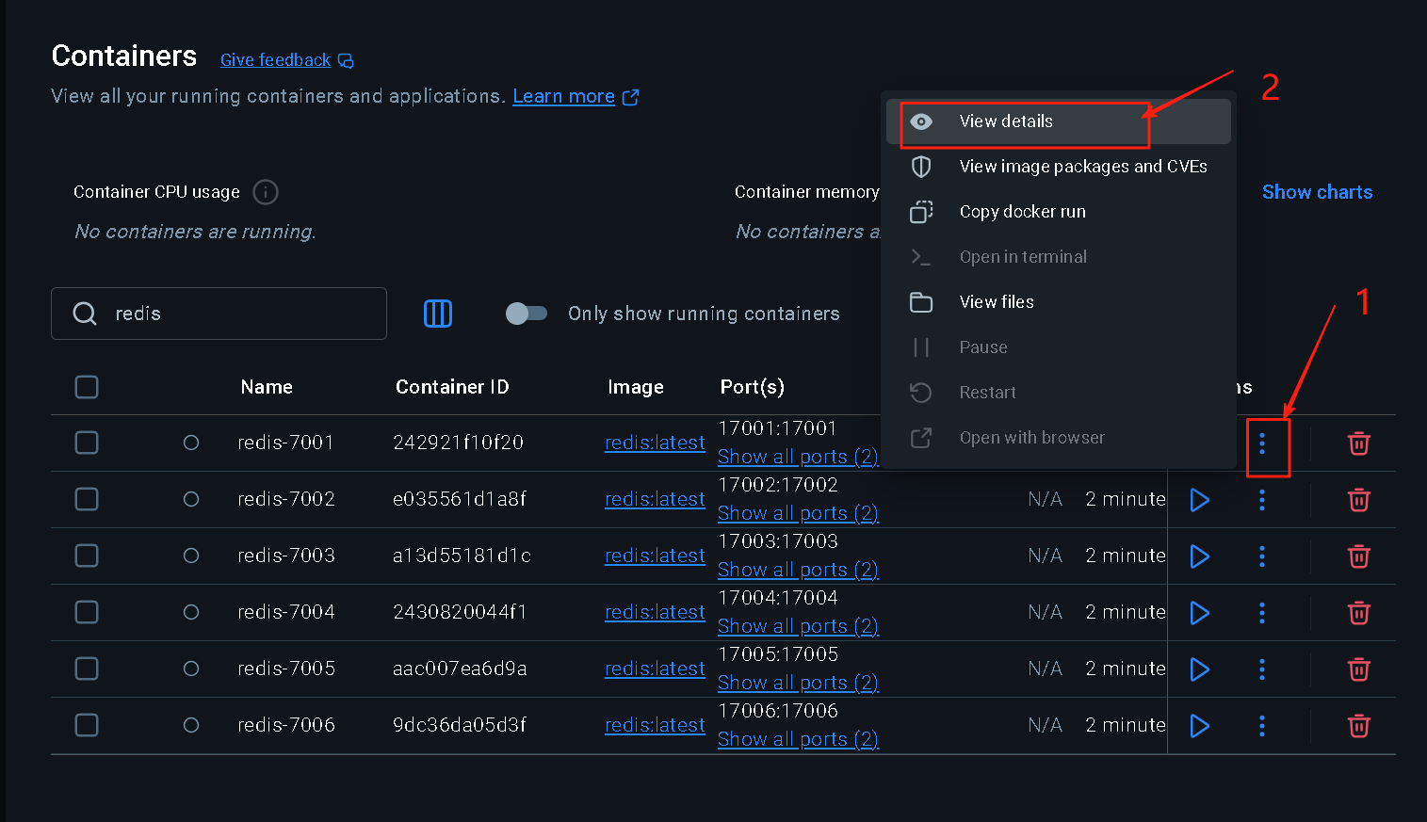Viewport: 1427px width, 822px height.
Task: Click the trash icon for redis-7006
Action: [x=1358, y=726]
